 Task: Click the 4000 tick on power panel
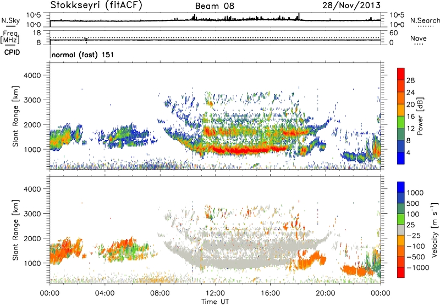32,75
